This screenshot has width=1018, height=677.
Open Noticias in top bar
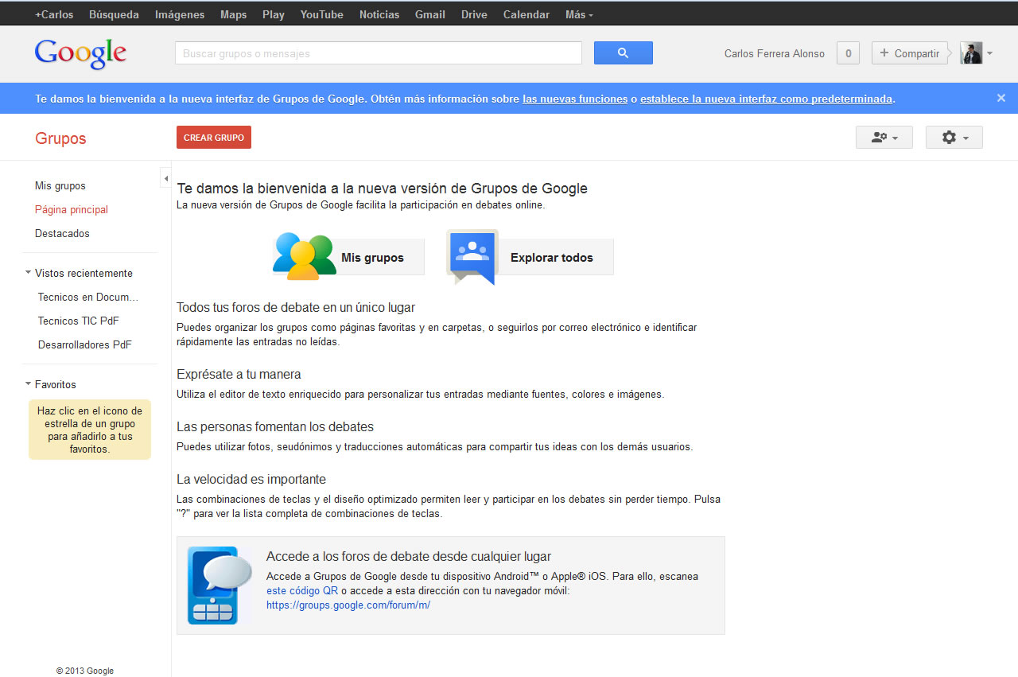click(x=379, y=14)
